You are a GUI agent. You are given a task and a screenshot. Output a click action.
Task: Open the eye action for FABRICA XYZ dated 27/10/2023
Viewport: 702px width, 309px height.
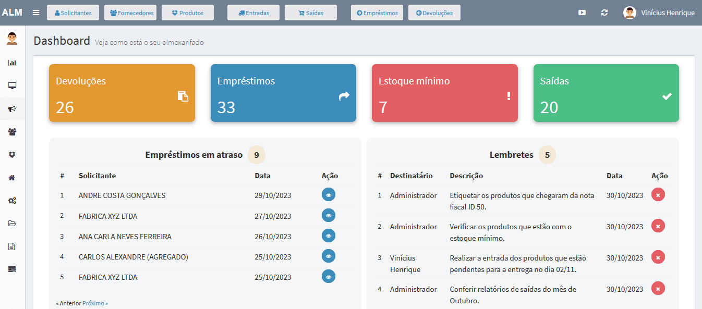(329, 215)
